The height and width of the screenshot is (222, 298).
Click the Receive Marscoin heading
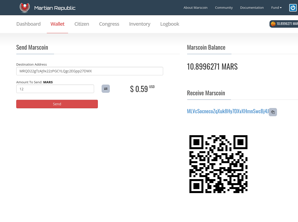point(206,93)
